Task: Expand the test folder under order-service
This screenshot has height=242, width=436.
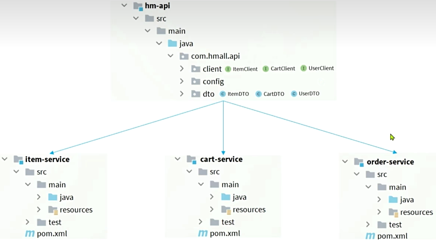Action: [x=368, y=224]
